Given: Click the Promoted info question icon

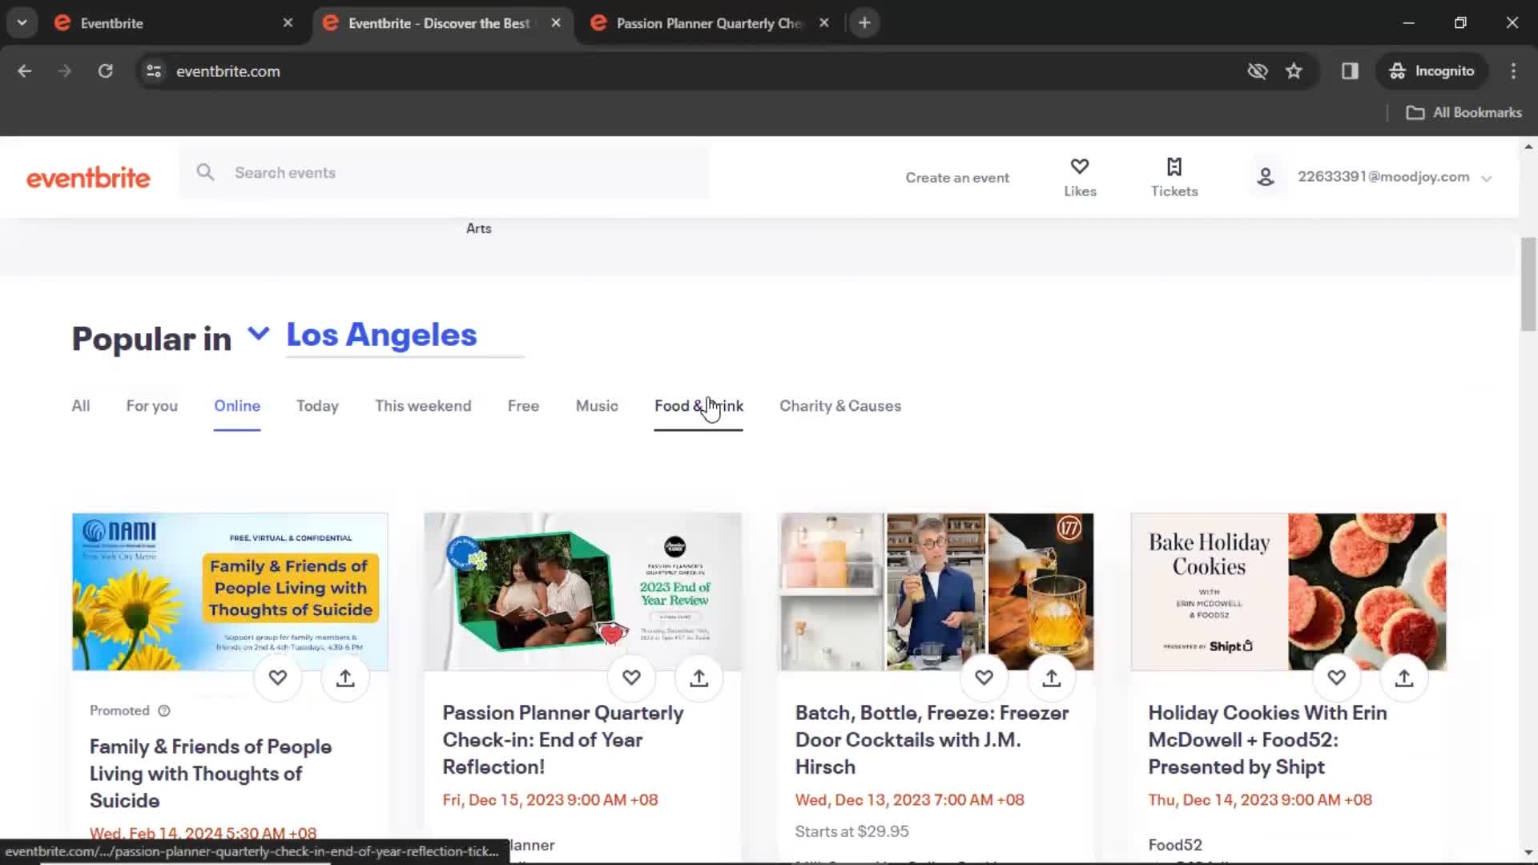Looking at the screenshot, I should (x=164, y=710).
